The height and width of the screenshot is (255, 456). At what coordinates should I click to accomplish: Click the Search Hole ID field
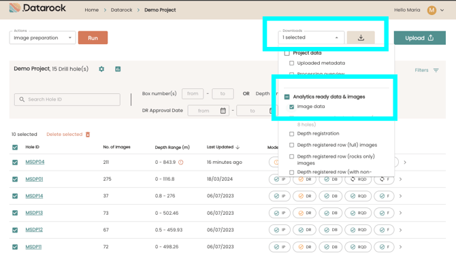pos(67,99)
